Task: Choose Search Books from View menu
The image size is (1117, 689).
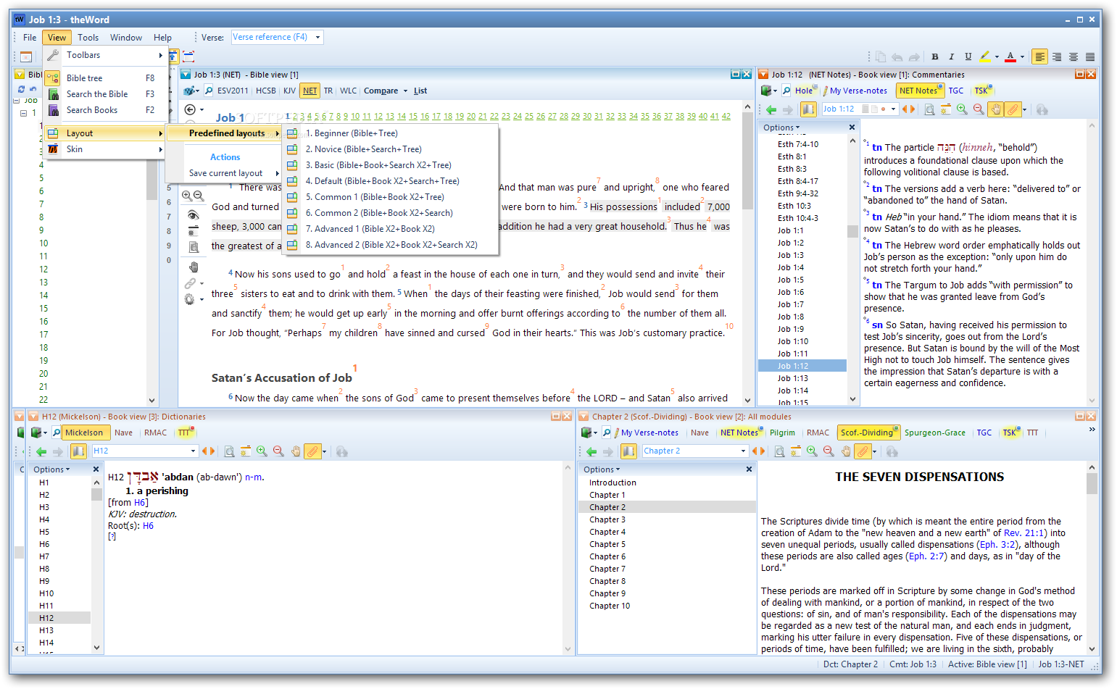Action: (x=105, y=110)
